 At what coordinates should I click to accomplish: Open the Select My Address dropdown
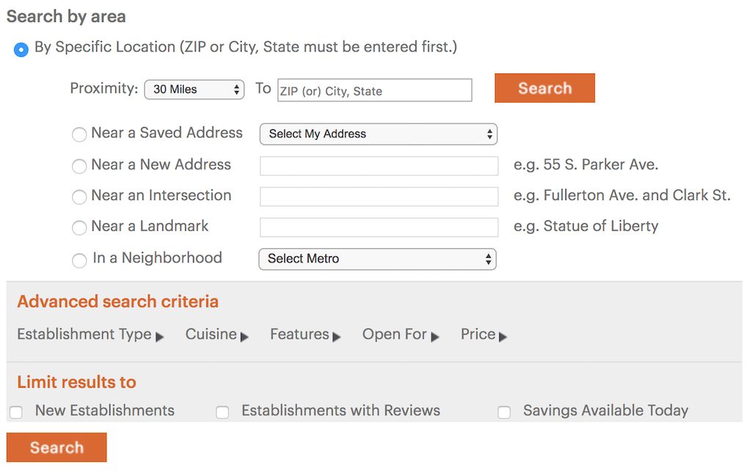pos(378,134)
